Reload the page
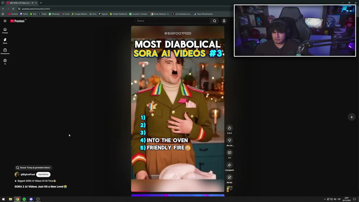 pyautogui.click(x=13, y=9)
